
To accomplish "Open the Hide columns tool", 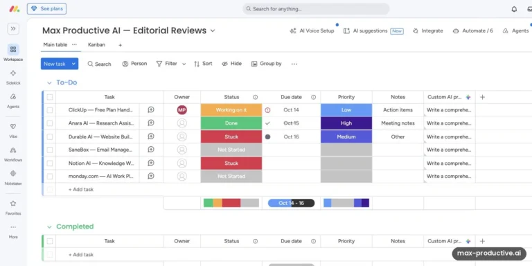I will click(x=231, y=64).
